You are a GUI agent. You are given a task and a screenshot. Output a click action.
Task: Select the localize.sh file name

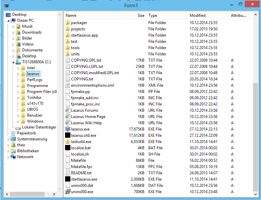coord(80,154)
